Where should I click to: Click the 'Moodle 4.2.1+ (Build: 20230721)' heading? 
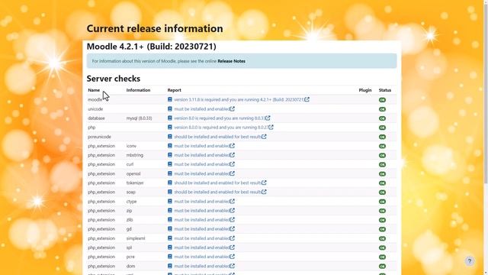pyautogui.click(x=151, y=47)
